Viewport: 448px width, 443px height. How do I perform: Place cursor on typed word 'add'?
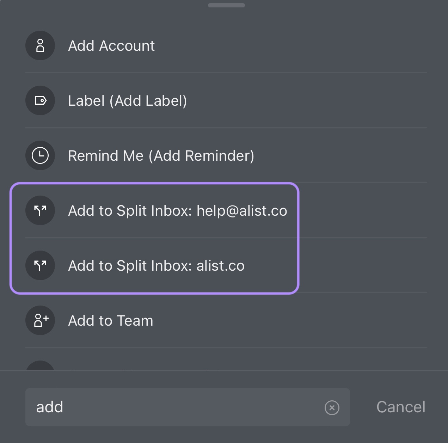pos(50,407)
